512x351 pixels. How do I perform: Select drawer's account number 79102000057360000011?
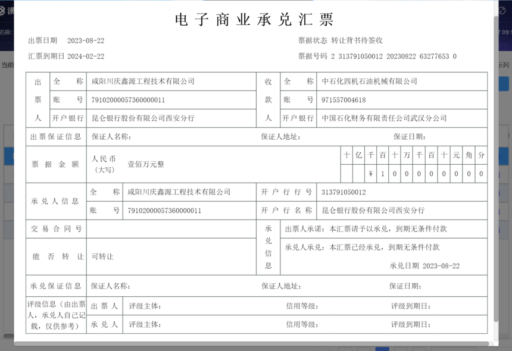click(x=128, y=100)
